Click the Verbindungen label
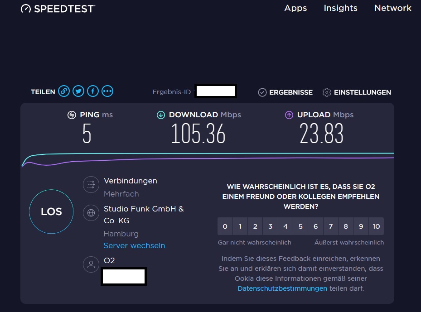The height and width of the screenshot is (312, 421). pyautogui.click(x=131, y=181)
